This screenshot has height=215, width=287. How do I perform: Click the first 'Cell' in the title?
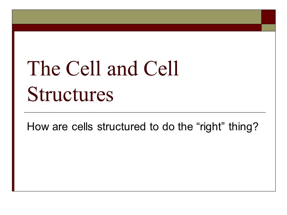83,68
